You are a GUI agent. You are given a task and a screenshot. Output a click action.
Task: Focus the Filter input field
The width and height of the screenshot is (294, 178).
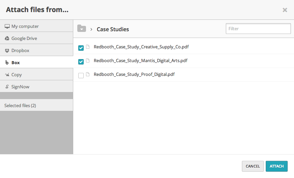(258, 29)
